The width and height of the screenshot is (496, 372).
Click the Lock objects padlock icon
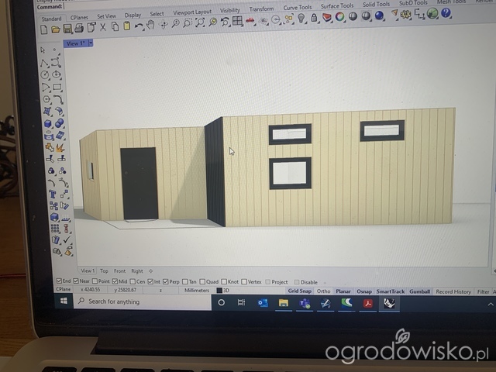314,17
